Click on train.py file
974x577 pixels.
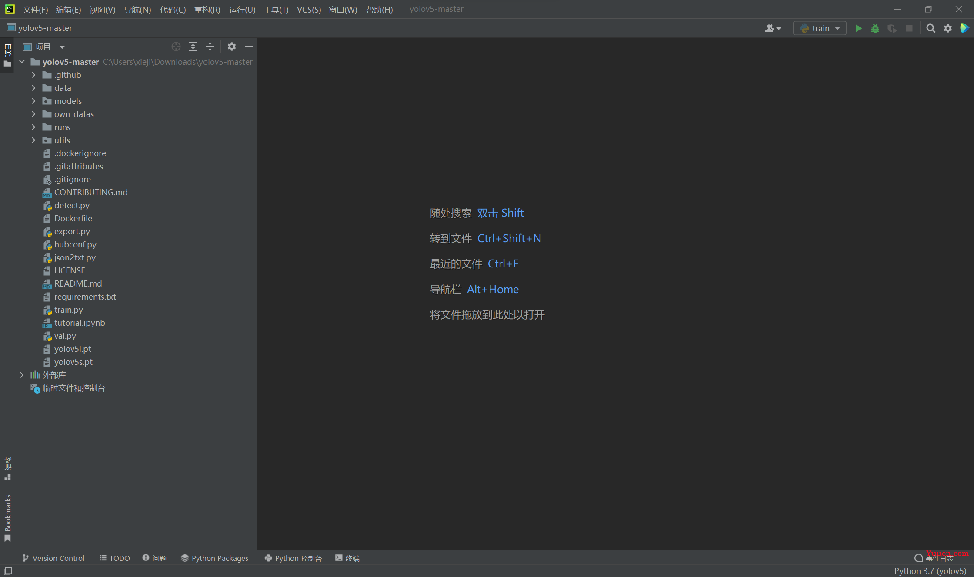coord(69,309)
